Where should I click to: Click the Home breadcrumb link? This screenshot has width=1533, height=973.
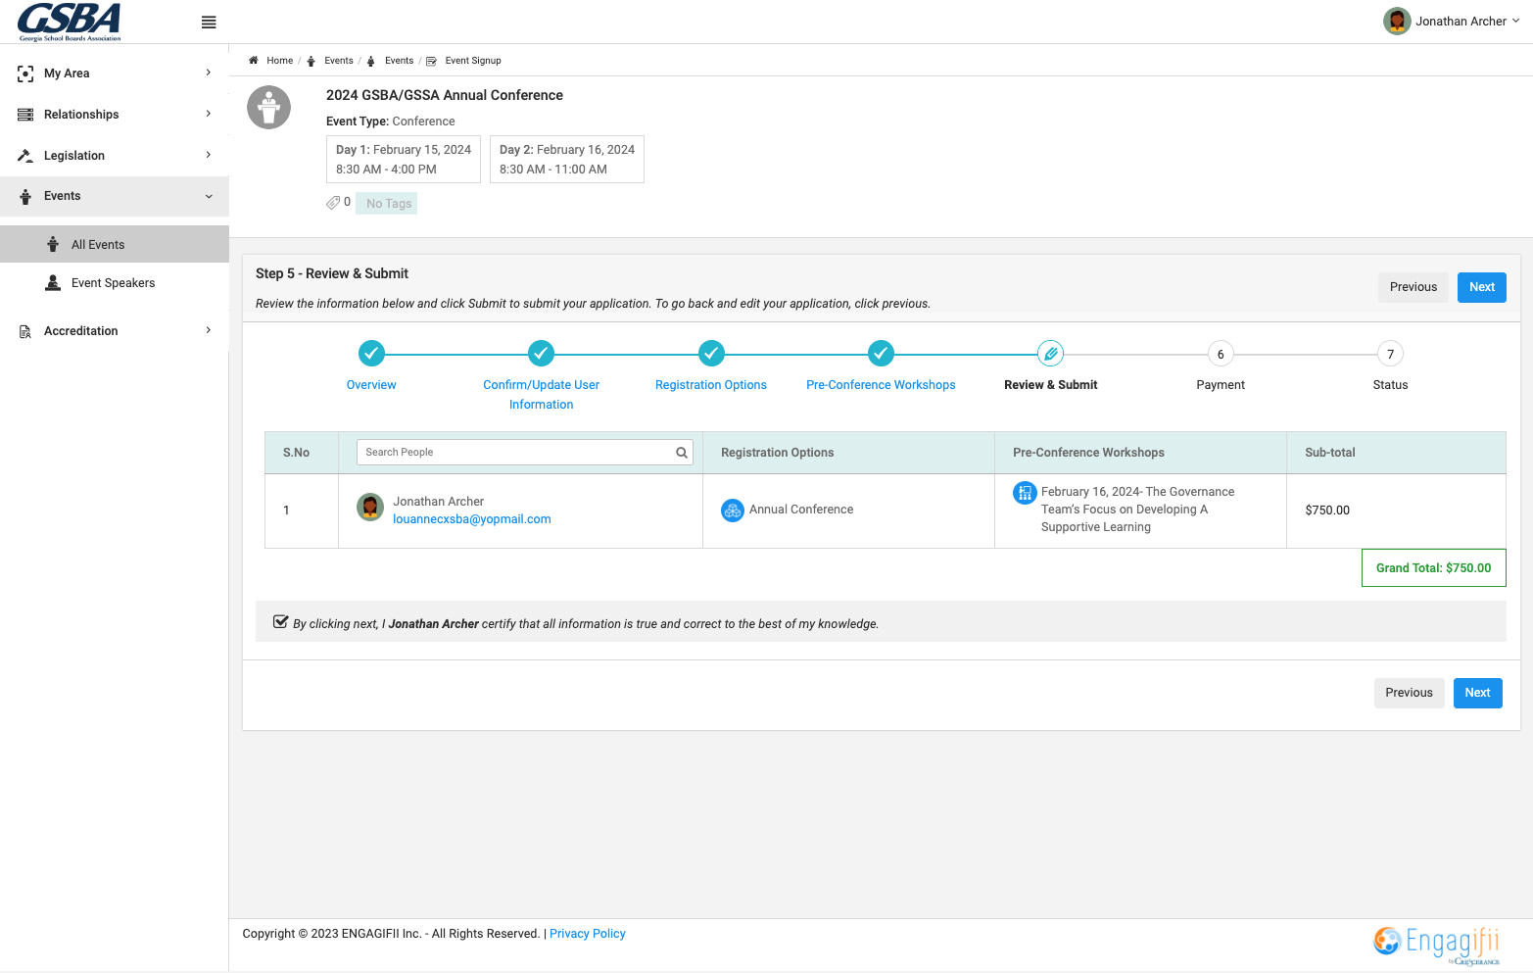tap(280, 61)
